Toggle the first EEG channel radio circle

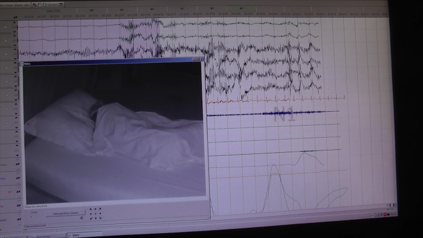pos(5,27)
